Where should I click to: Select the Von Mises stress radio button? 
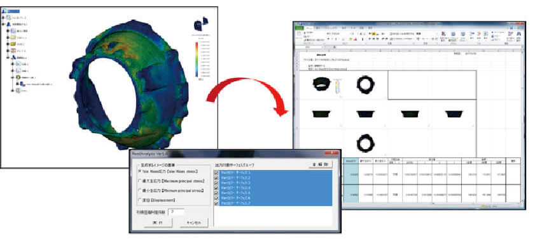click(x=140, y=171)
